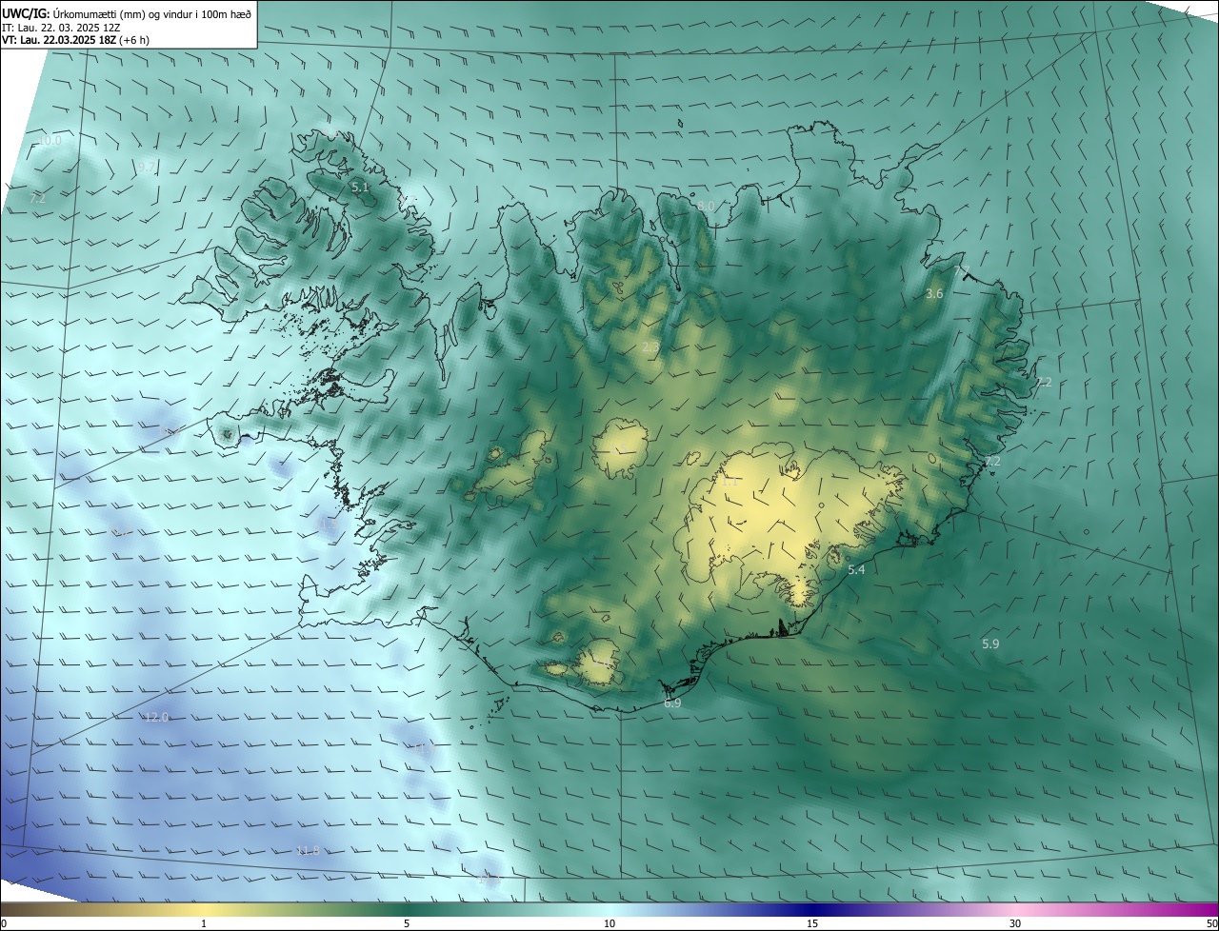The height and width of the screenshot is (931, 1219).
Task: Click the 6.9 value on the south coast
Action: 672,703
